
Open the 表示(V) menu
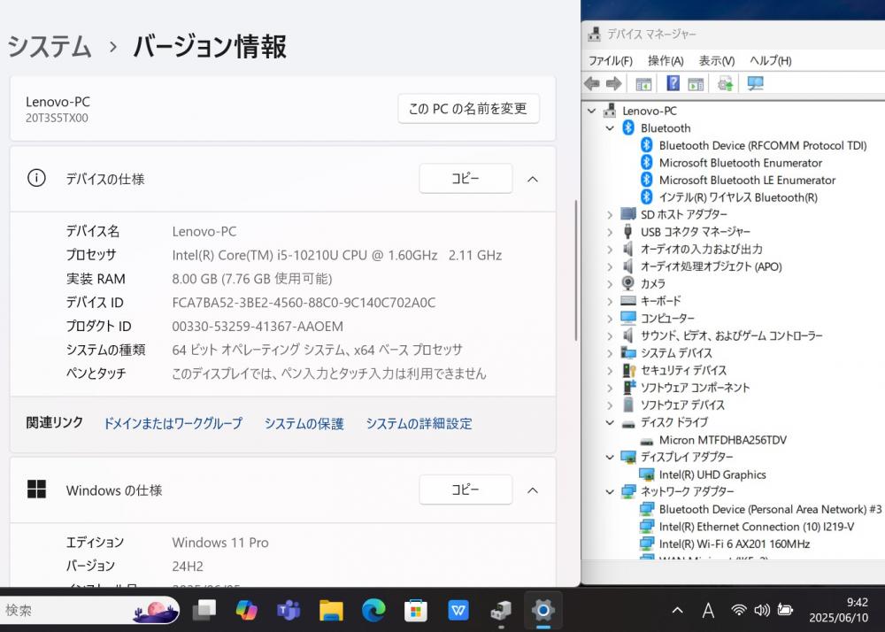coord(717,60)
